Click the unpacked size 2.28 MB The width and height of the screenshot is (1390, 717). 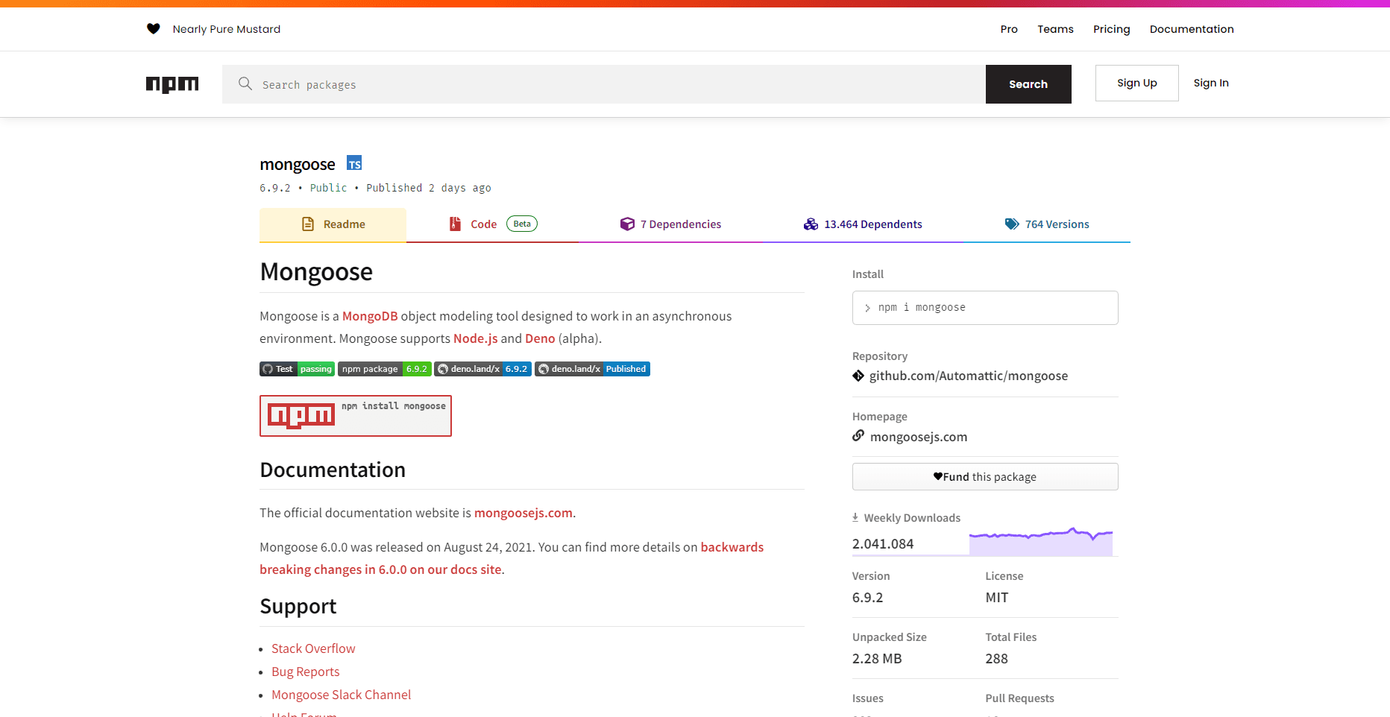click(x=877, y=659)
